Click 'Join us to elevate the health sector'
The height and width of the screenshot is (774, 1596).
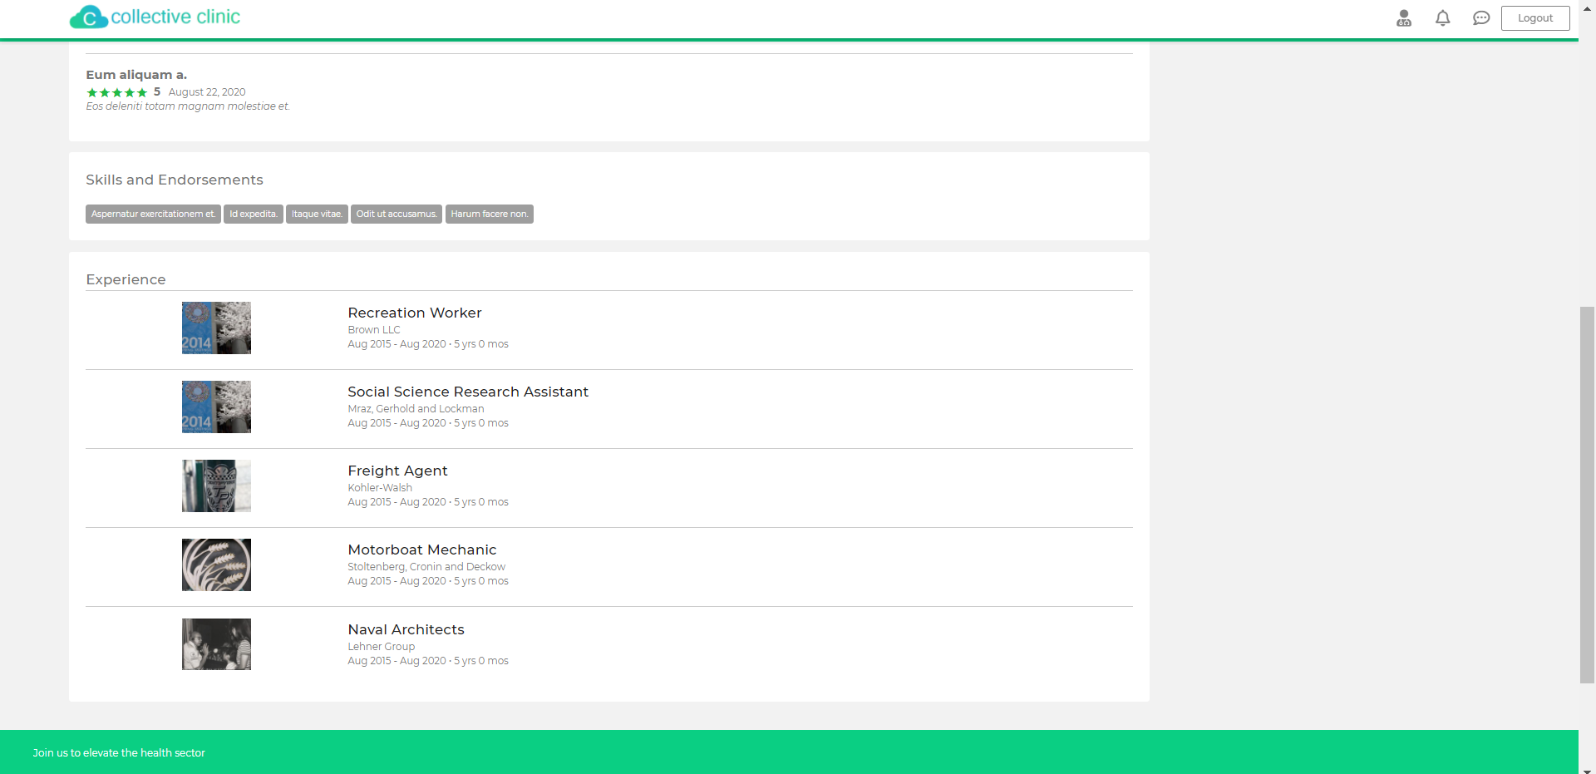(119, 752)
